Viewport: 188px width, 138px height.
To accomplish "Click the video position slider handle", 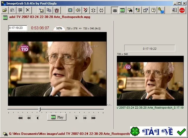I will 40,109.
